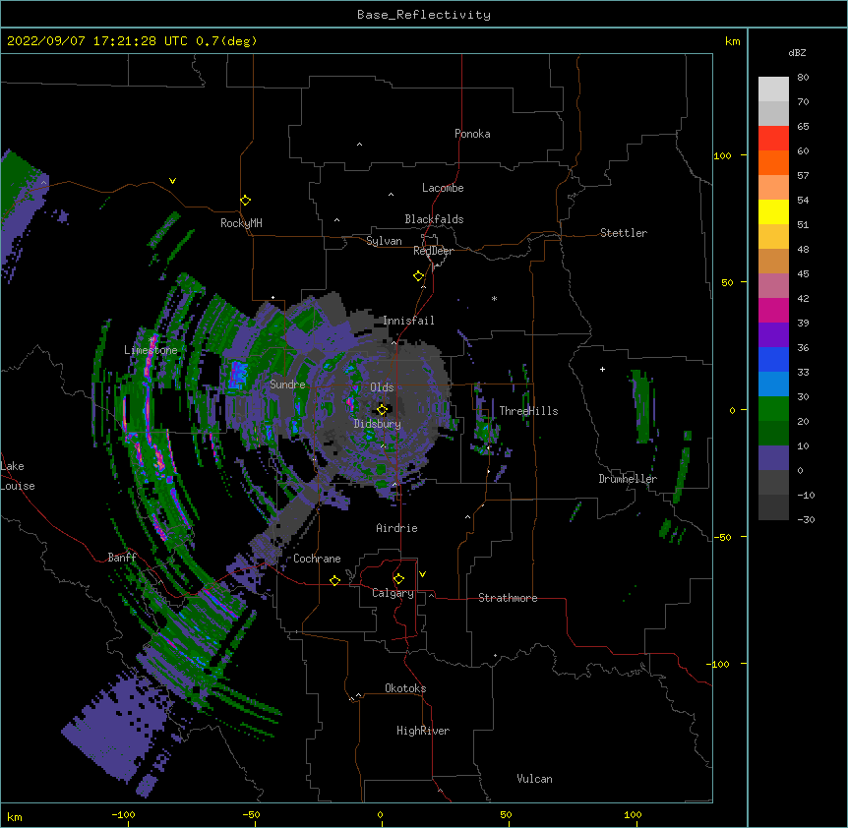Screen dimensions: 848x828
Task: Select the purple 0-10 dBZ swatch
Action: (773, 458)
